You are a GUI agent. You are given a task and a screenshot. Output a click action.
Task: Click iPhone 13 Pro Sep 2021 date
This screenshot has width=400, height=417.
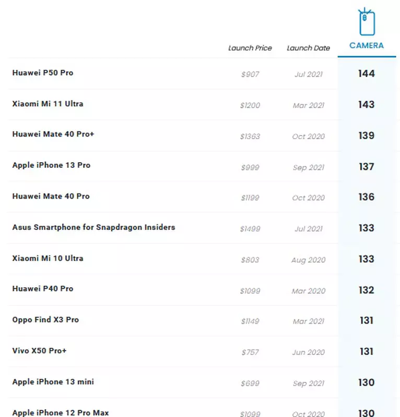(308, 167)
